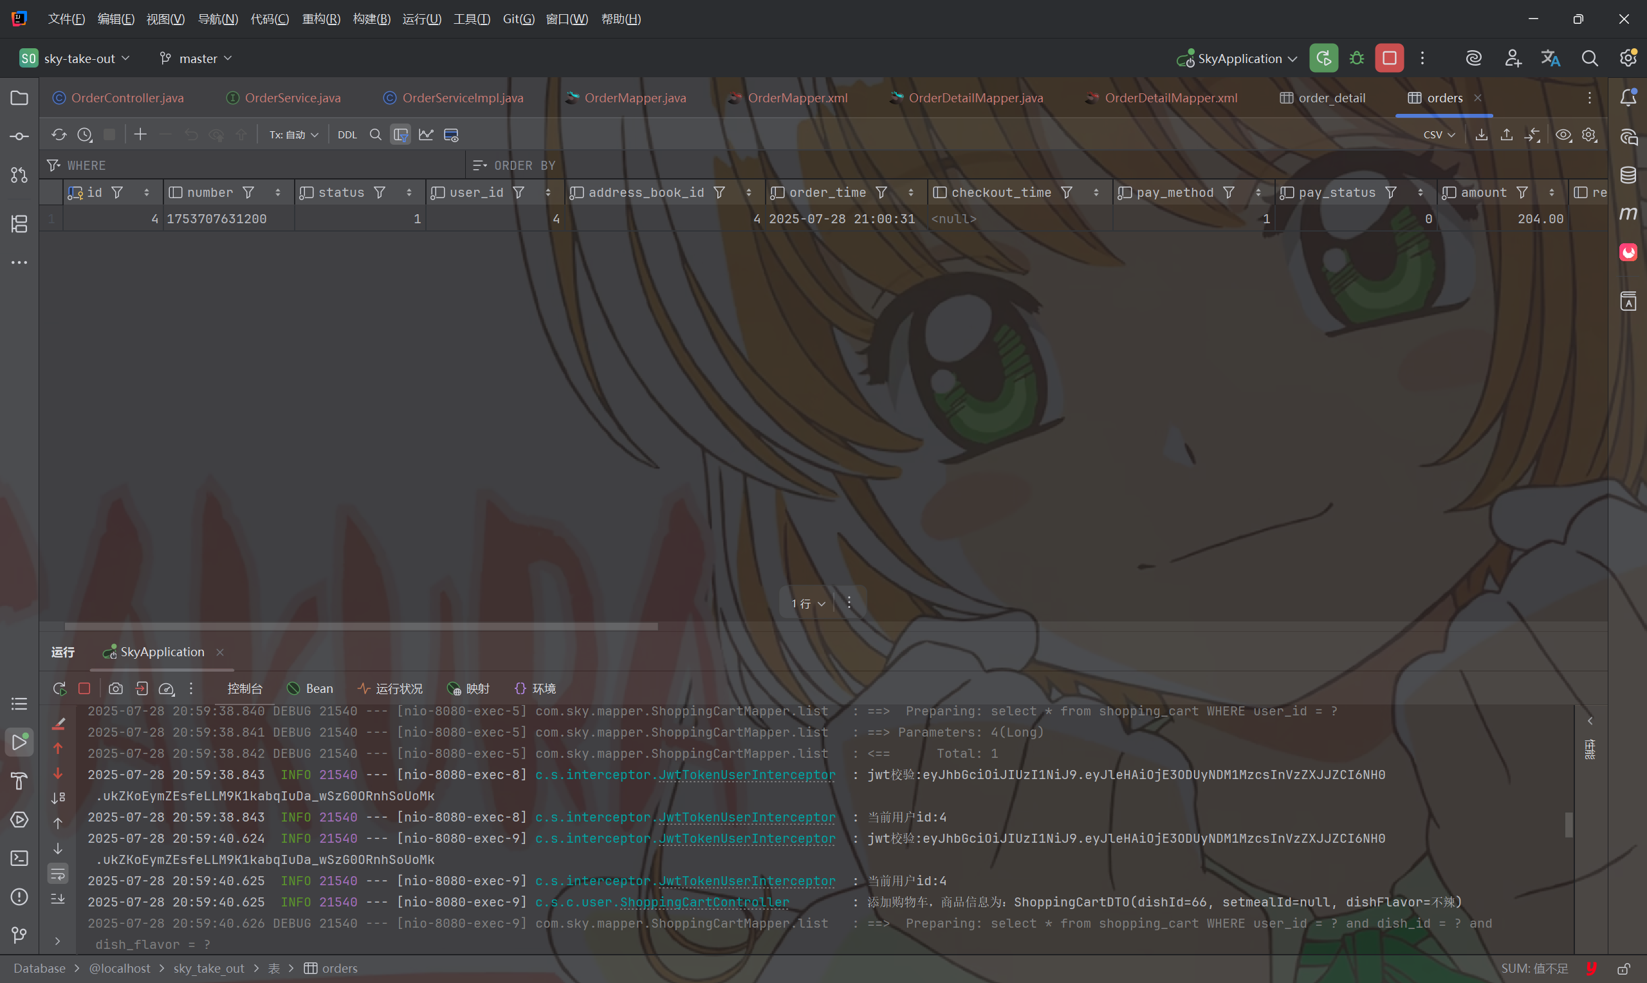The width and height of the screenshot is (1647, 983).
Task: Click the WHERE filter input field
Action: click(265, 165)
